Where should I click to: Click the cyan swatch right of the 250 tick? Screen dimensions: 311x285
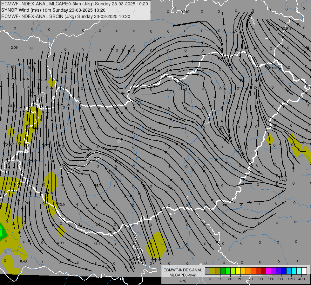click(x=294, y=271)
